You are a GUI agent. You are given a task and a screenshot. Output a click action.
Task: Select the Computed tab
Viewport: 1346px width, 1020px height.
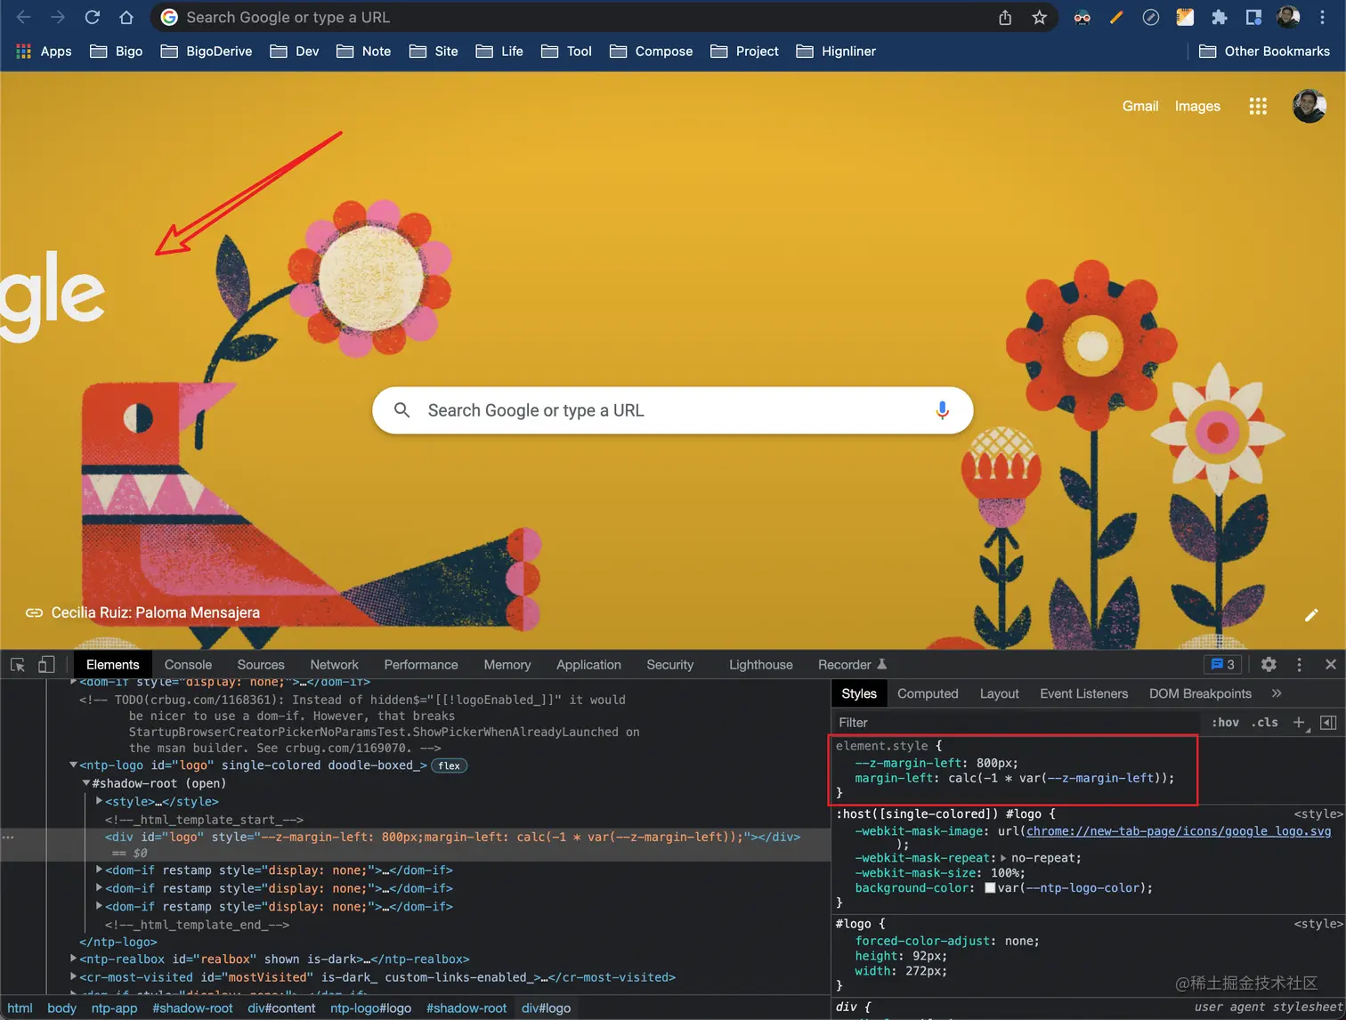pos(928,693)
